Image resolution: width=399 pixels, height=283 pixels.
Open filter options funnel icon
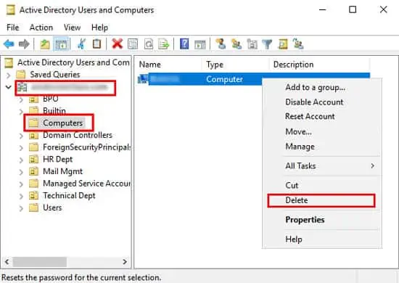[x=267, y=44]
